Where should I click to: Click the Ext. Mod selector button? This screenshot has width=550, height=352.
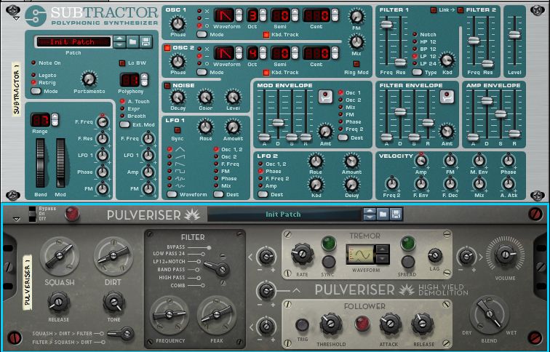click(124, 124)
